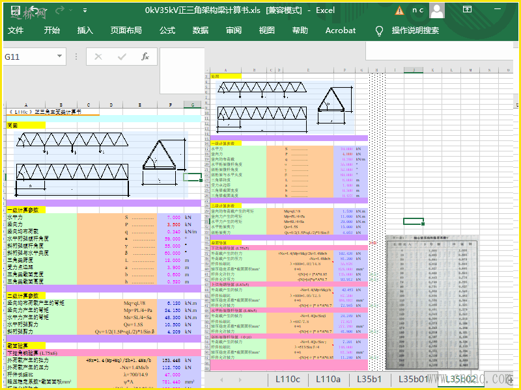The width and height of the screenshot is (521, 390).
Task: Click the minimize window button
Action: (498, 9)
